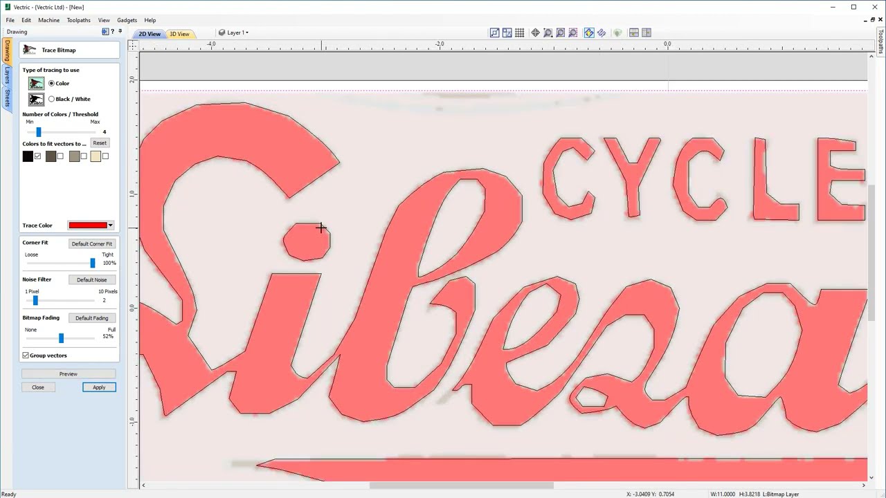Image resolution: width=886 pixels, height=498 pixels.
Task: Click the snap-to-geometry toolbar icon left of the grid-table icon
Action: point(494,33)
